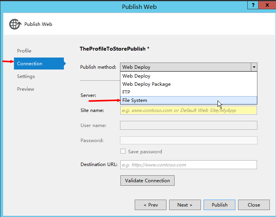Click the User name field

[x=189, y=125]
